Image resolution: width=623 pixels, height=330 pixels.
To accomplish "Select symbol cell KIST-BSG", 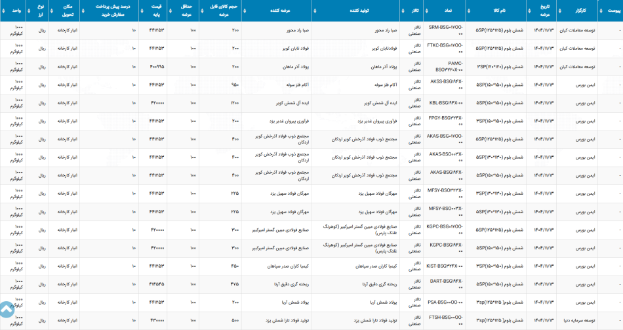I will pos(445,266).
